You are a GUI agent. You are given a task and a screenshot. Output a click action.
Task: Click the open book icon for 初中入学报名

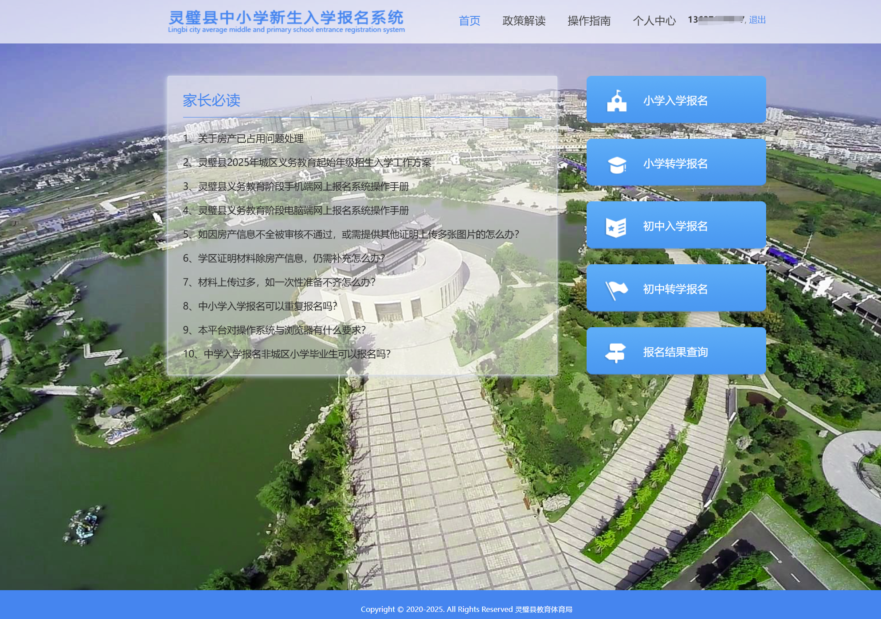point(616,227)
